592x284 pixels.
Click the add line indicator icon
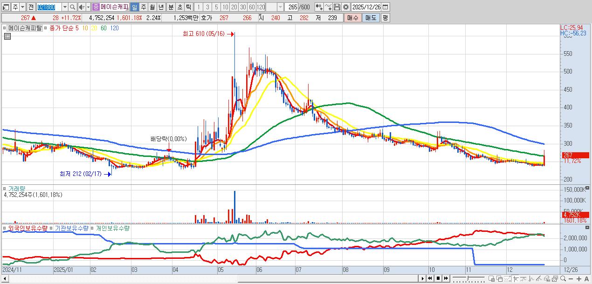[328, 7]
